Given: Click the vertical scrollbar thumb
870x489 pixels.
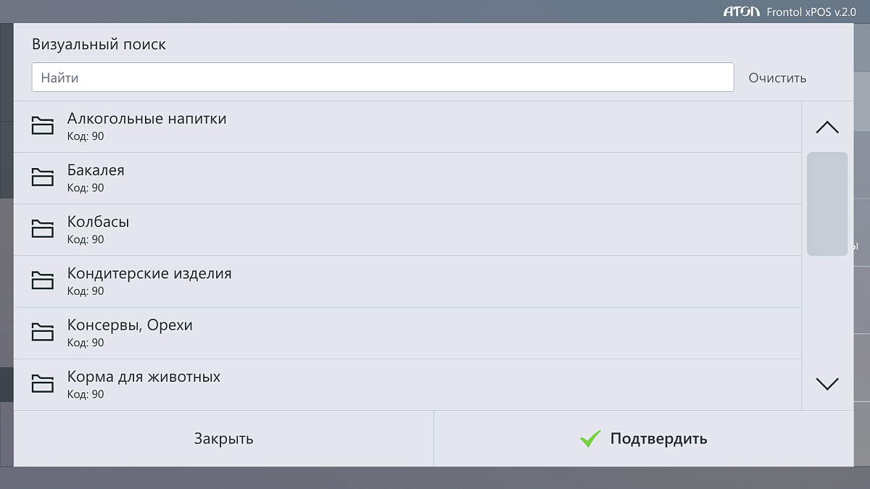Looking at the screenshot, I should (x=826, y=204).
